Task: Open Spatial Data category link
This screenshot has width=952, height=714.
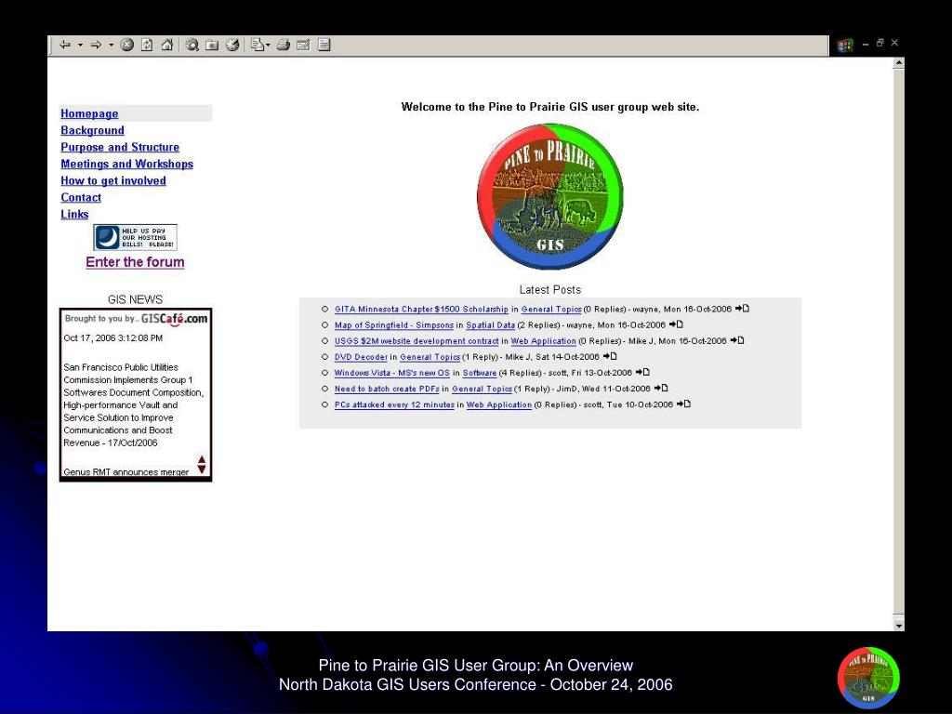Action: pos(491,325)
